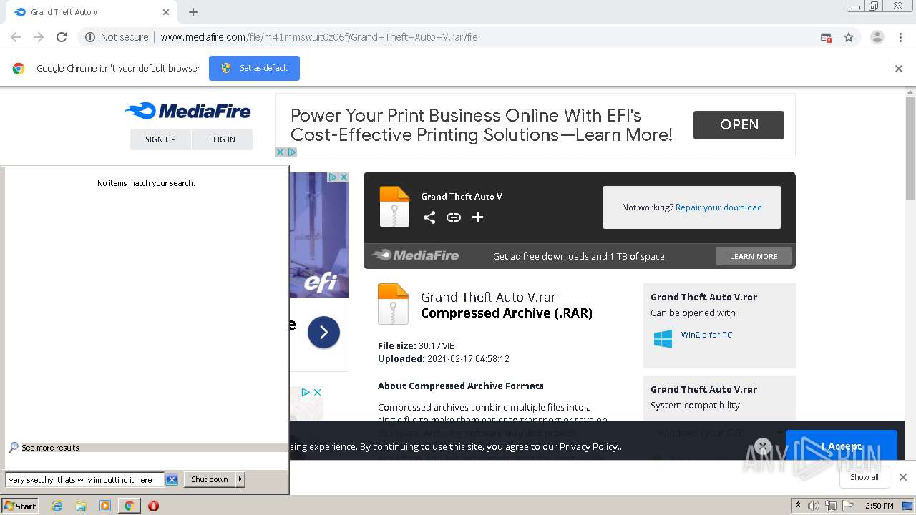Open the Not secure site info

pyautogui.click(x=117, y=37)
